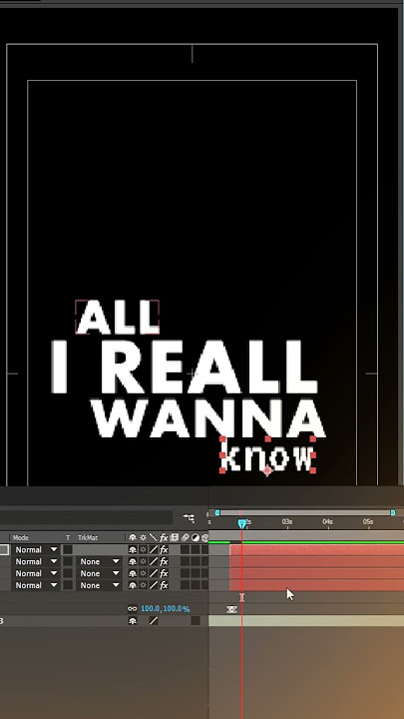
Task: Toggle quality slash on bottom beige layer
Action: tap(153, 621)
